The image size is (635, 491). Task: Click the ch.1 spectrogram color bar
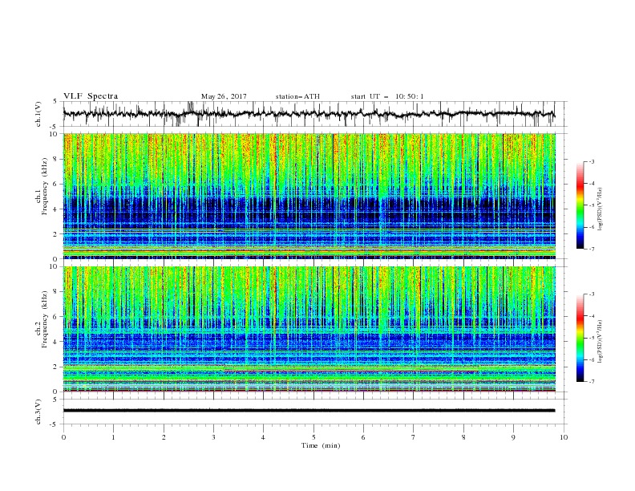pos(580,205)
